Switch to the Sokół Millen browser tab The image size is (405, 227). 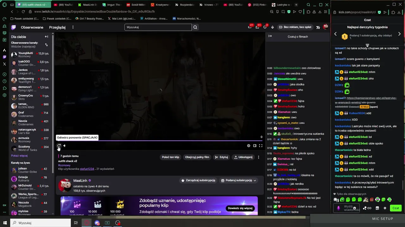136,5
